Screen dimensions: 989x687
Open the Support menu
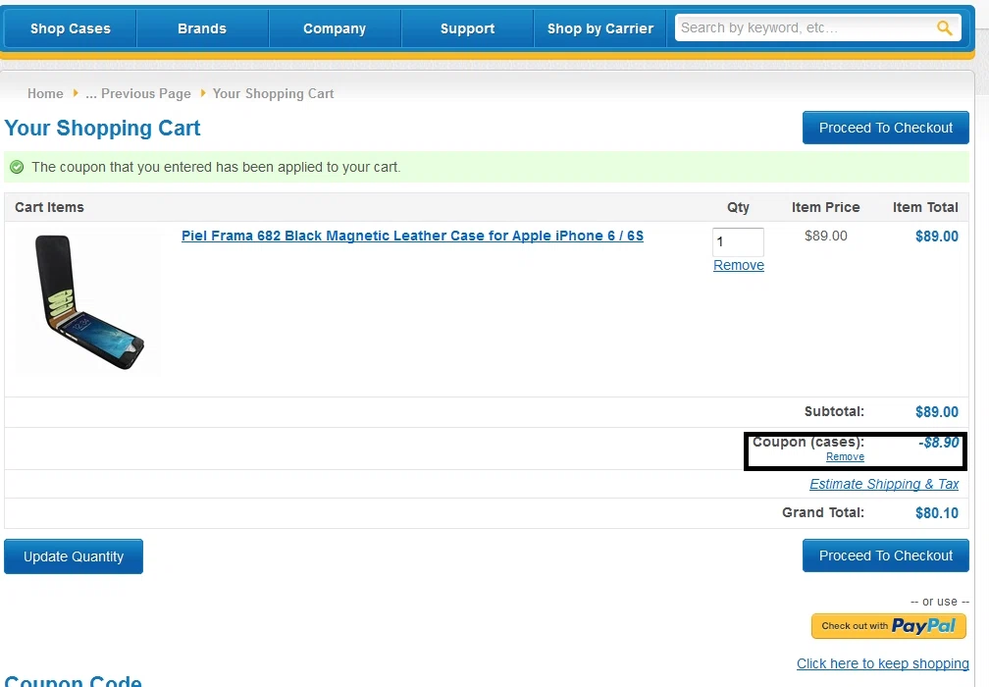pos(467,28)
